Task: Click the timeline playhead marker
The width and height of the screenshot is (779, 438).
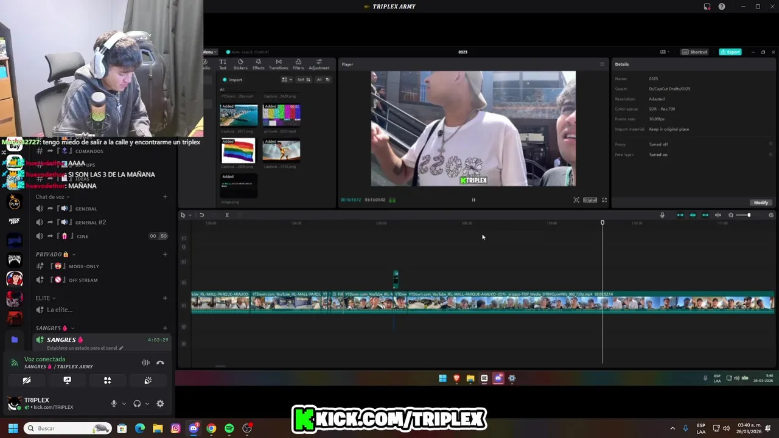Action: 603,223
